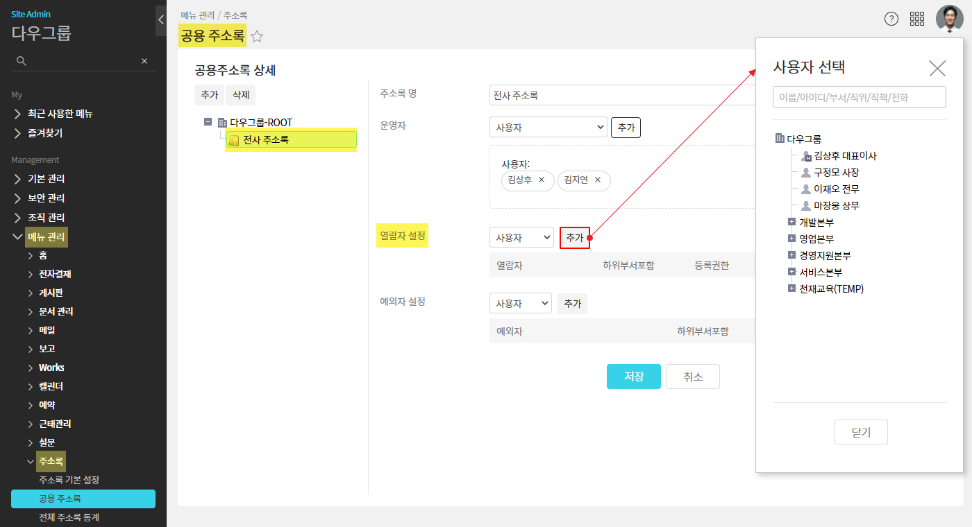
Task: Click the user search input field
Action: pyautogui.click(x=859, y=98)
